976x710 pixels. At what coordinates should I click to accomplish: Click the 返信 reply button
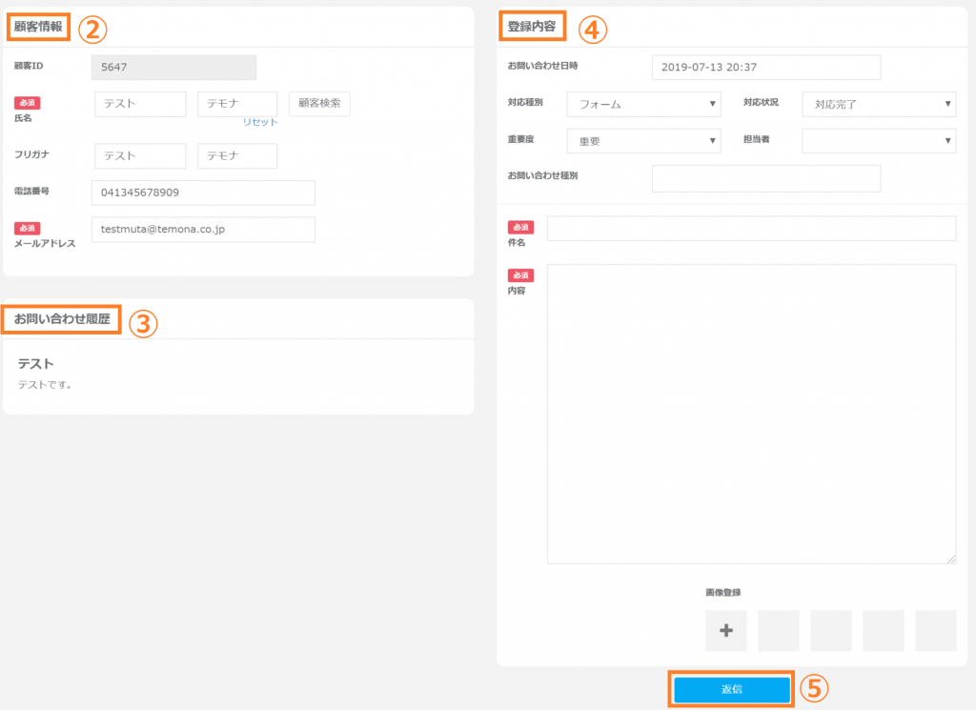[731, 689]
